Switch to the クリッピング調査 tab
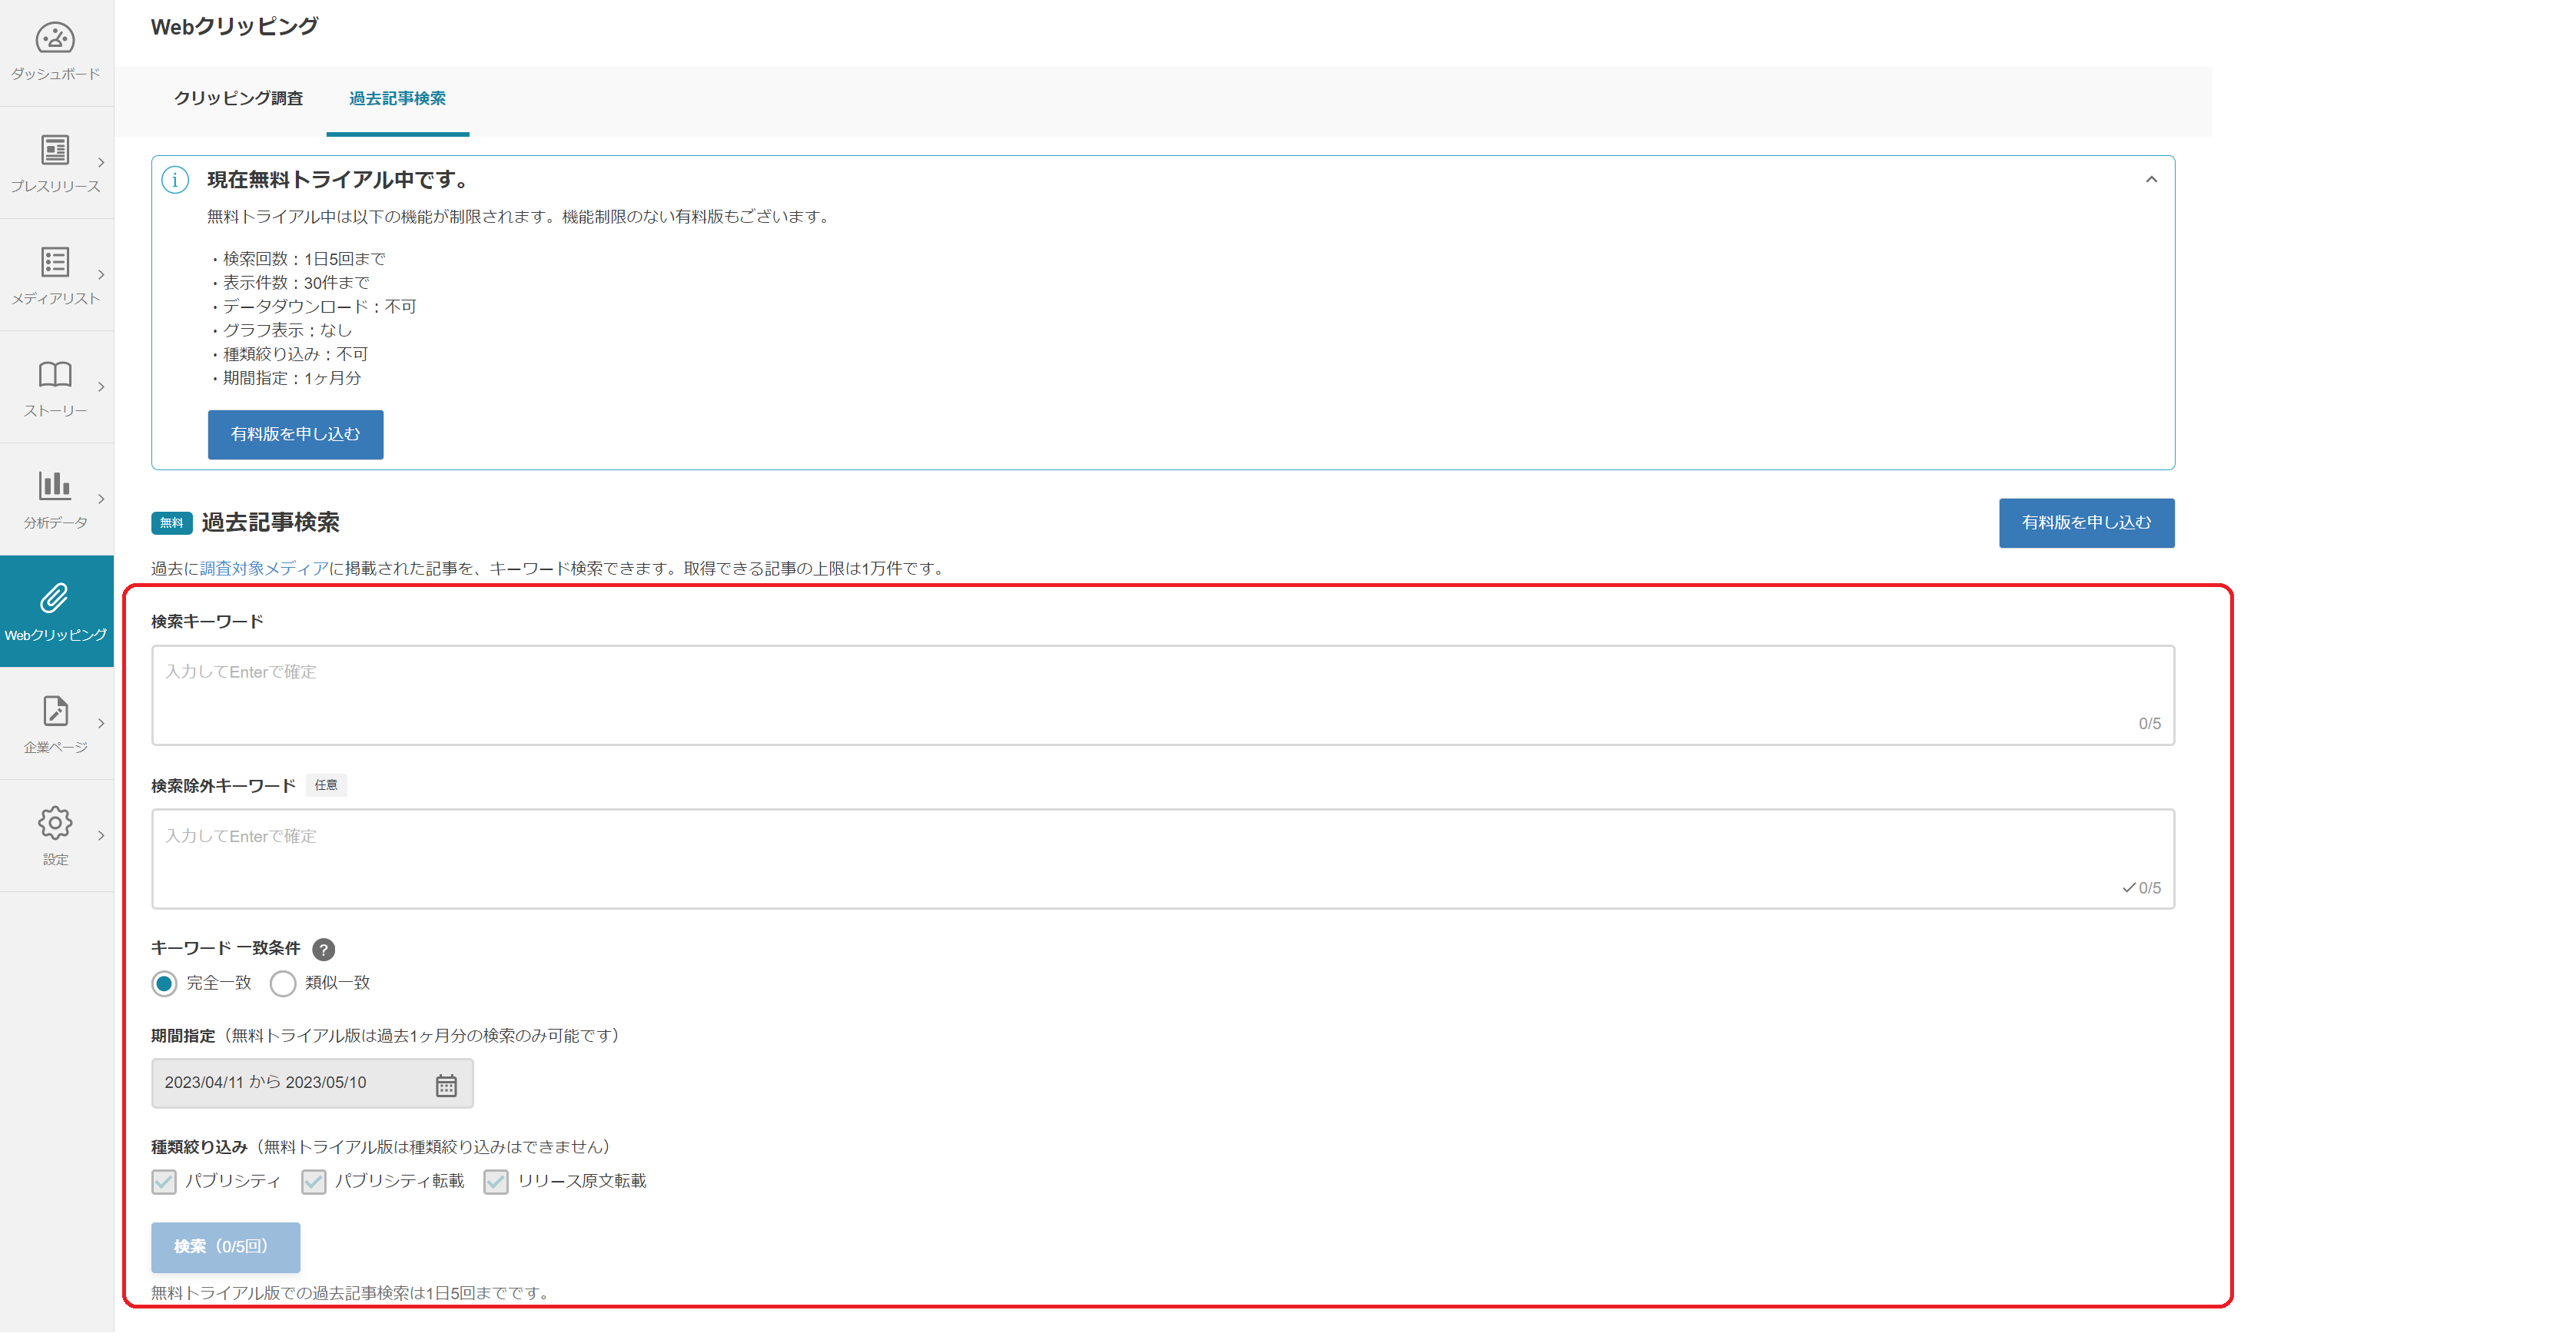Screen dimensions: 2576x1340 239,99
